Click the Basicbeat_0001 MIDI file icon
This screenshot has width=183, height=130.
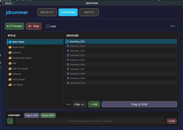(x=68, y=41)
